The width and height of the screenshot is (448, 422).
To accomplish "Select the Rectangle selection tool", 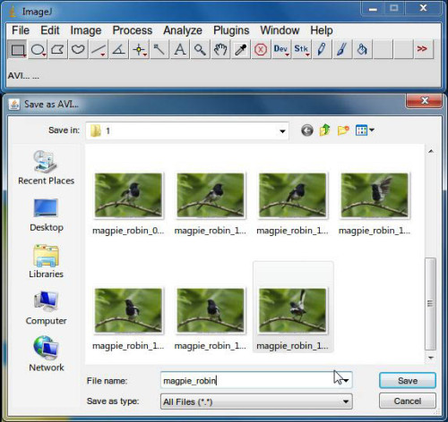I will (17, 49).
